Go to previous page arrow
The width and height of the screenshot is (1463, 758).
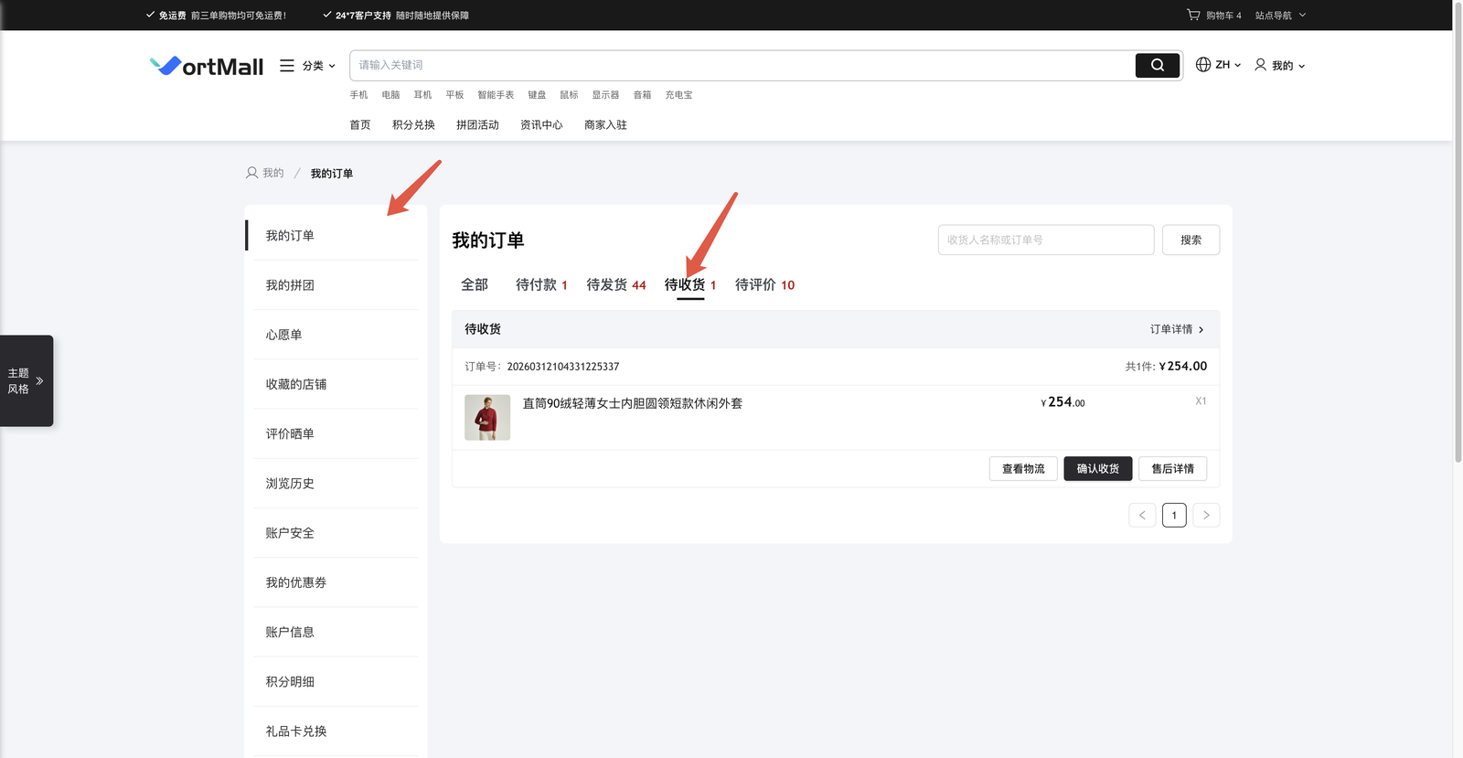point(1142,516)
